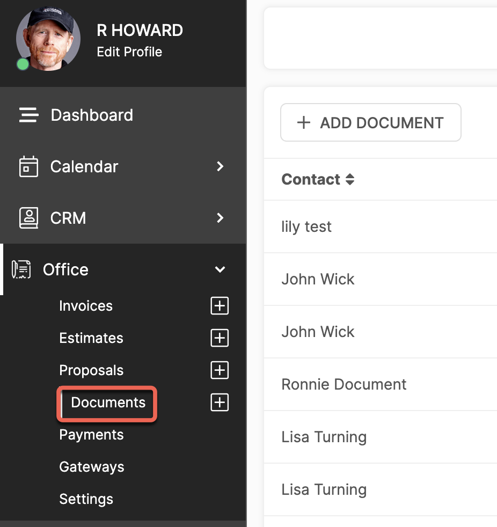
Task: Expand the Calendar submenu chevron
Action: 220,166
